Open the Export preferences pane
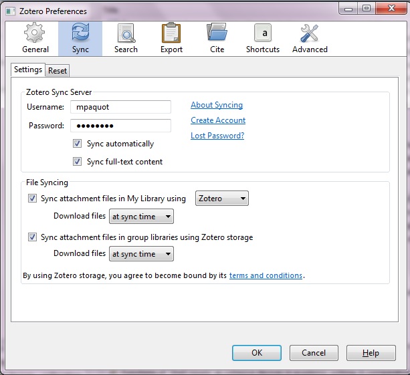Screen dimensions: 410x375 coord(171,39)
